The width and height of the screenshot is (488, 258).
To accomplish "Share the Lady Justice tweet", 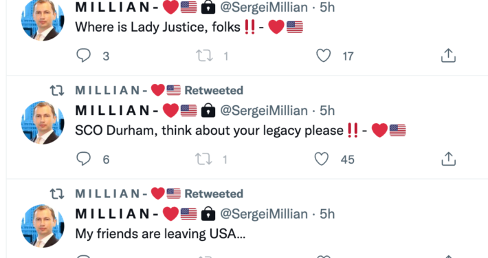I will click(x=448, y=56).
